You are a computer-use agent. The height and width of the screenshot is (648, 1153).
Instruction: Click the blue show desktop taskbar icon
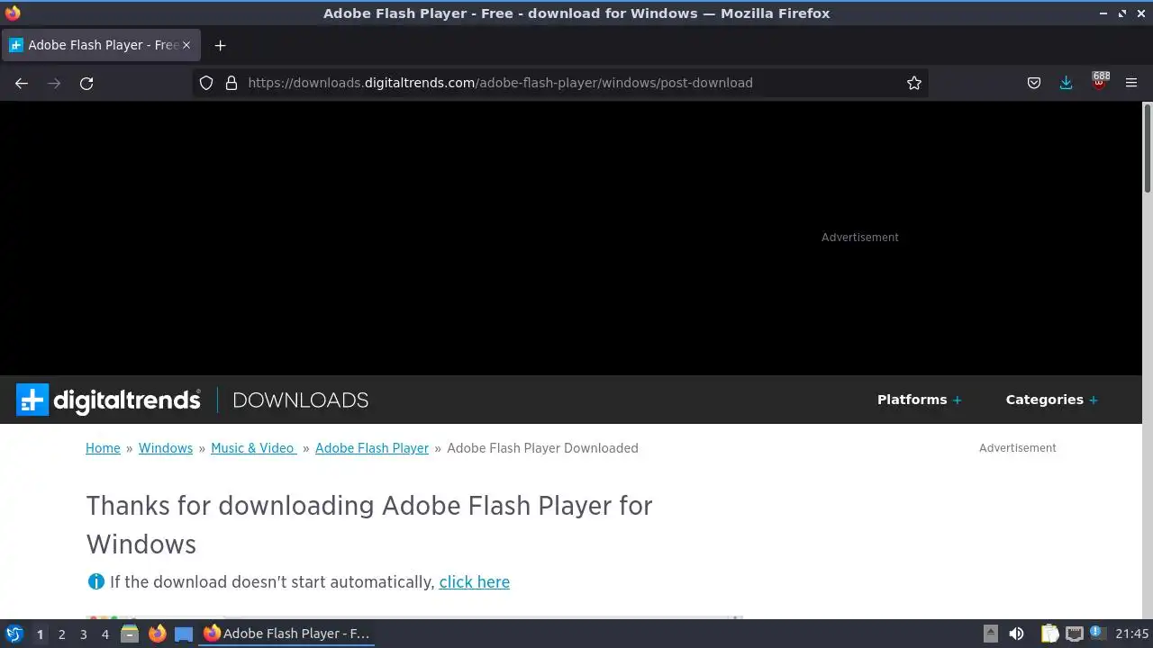coord(184,634)
